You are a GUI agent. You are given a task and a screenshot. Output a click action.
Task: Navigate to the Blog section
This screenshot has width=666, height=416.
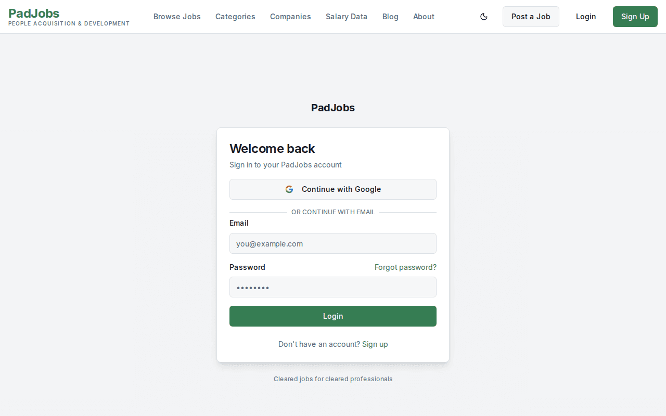[390, 17]
